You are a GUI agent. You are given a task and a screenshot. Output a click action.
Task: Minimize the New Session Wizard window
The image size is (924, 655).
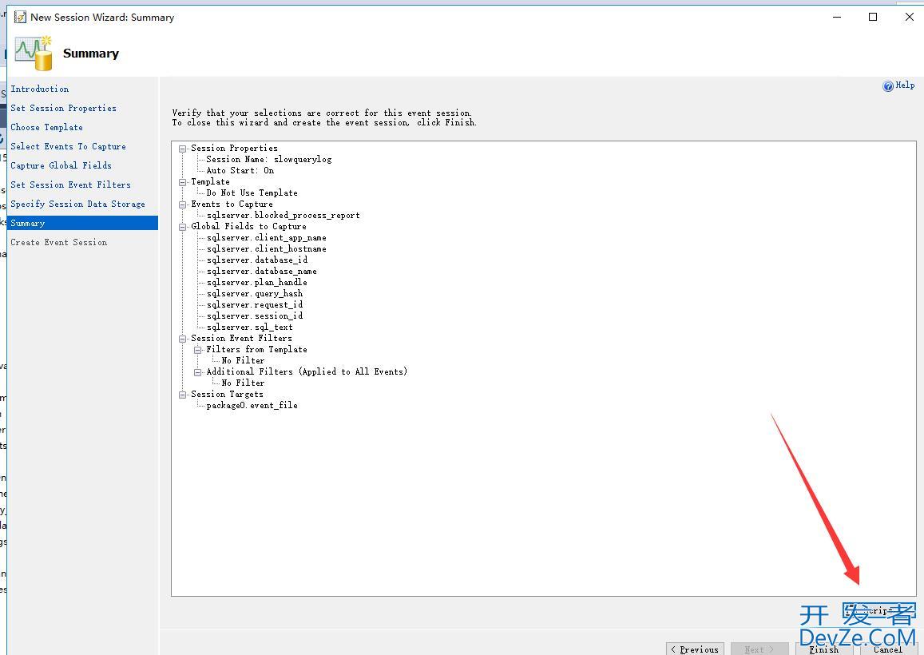click(x=837, y=17)
